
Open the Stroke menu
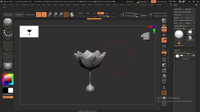(x=122, y=5)
